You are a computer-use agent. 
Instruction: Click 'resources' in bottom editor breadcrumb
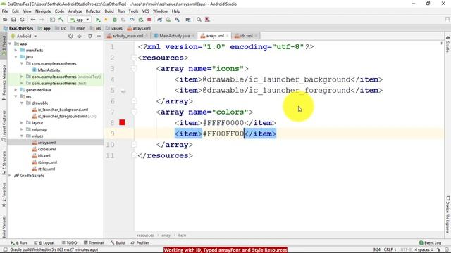[145, 235]
